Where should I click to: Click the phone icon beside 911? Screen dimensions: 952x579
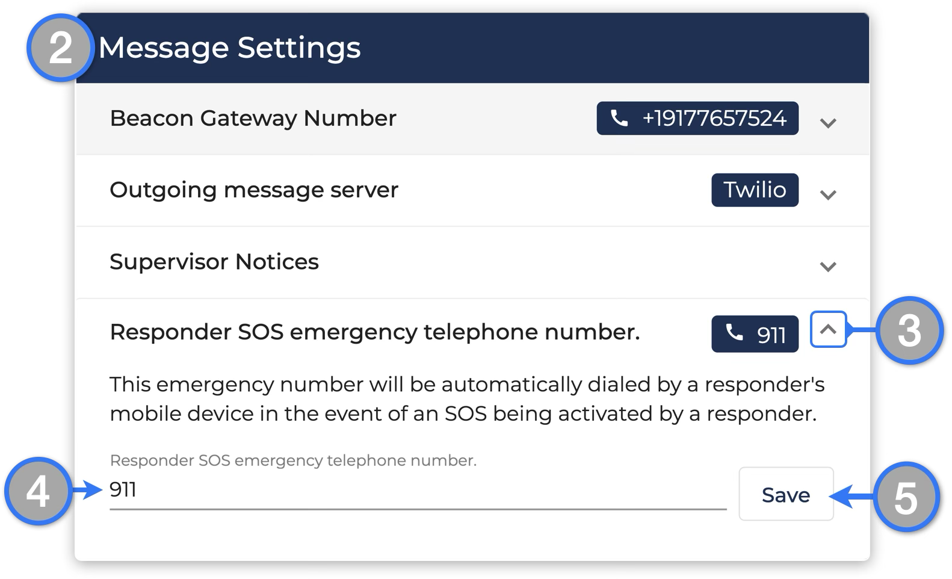click(x=734, y=332)
